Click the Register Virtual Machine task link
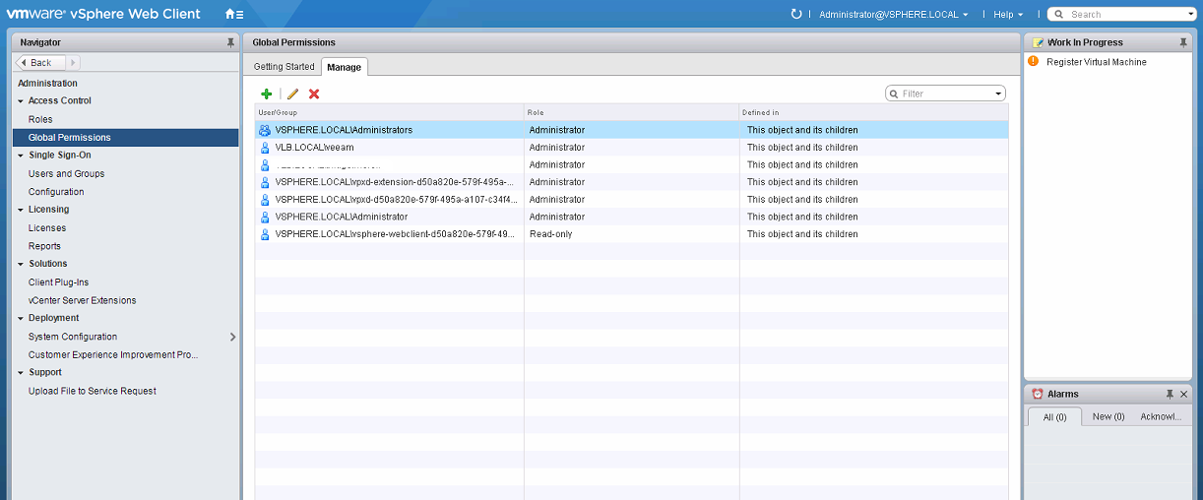 pos(1096,62)
